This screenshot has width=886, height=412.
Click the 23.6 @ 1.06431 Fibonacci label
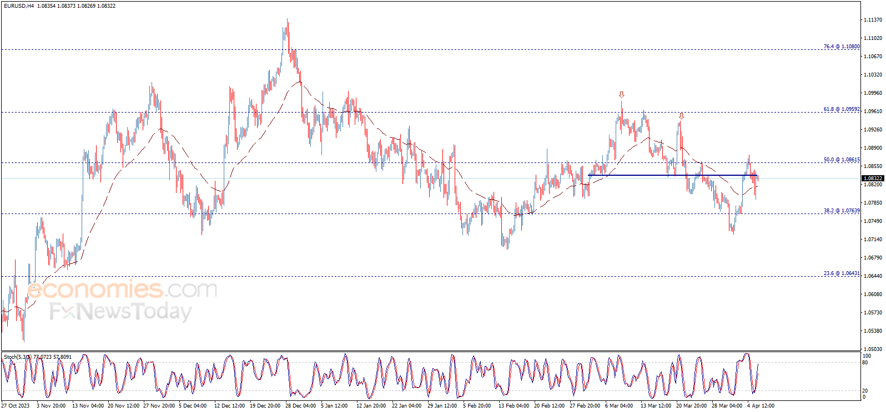coord(842,273)
